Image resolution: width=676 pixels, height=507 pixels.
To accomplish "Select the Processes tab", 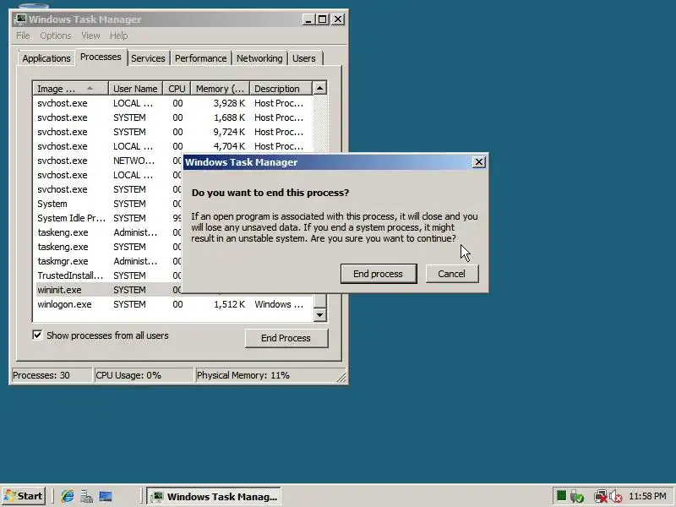I will click(x=101, y=57).
